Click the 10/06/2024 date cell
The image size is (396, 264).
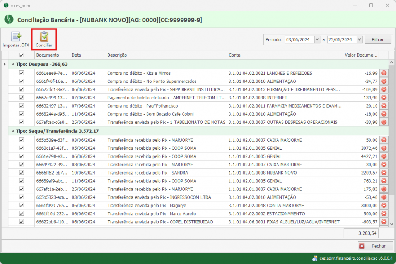(88, 173)
